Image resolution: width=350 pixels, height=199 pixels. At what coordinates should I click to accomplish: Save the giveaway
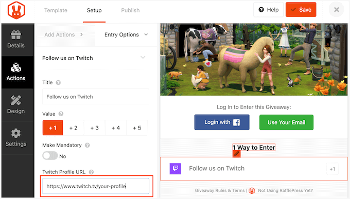click(301, 10)
